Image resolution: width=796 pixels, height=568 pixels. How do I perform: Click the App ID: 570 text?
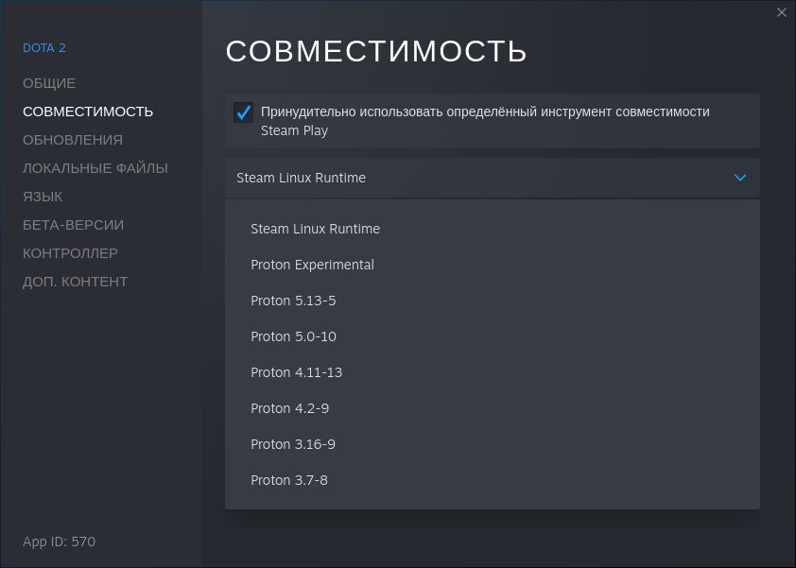coord(59,542)
